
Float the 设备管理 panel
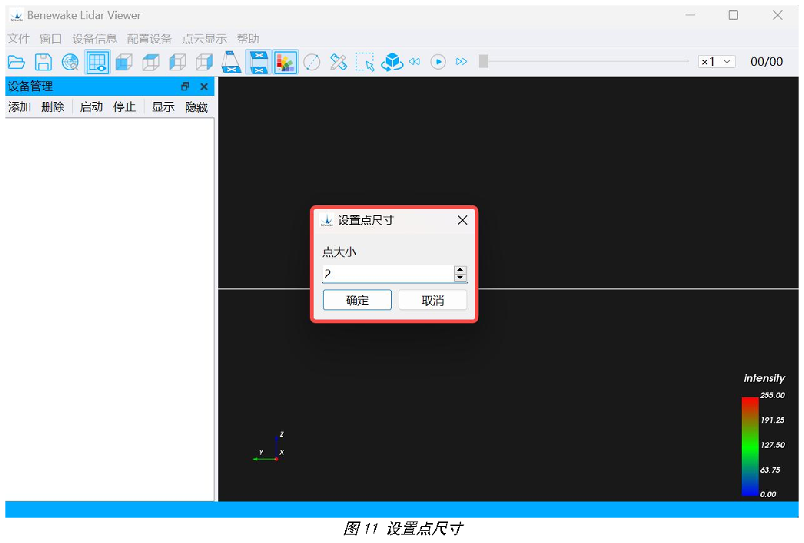click(x=185, y=87)
